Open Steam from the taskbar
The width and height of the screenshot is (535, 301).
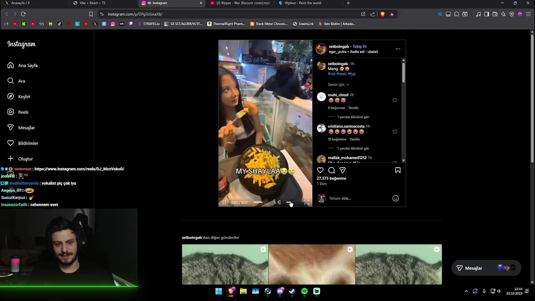click(292, 291)
